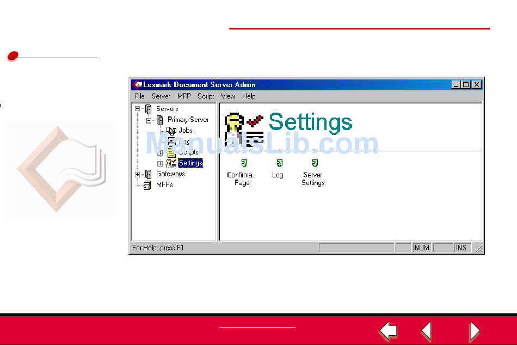Screen dimensions: 517x345
Task: Select Scripts in the tree
Action: 188,152
